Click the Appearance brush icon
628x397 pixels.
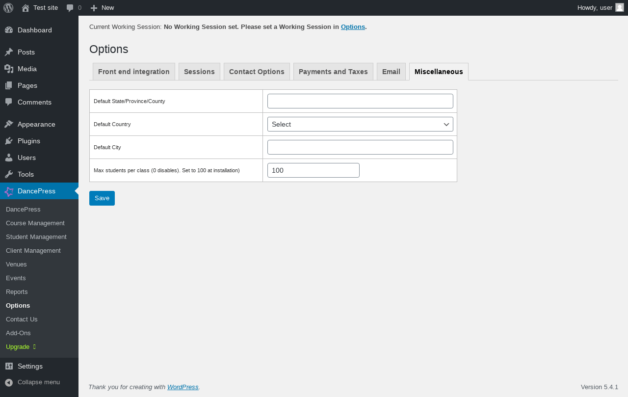point(9,124)
